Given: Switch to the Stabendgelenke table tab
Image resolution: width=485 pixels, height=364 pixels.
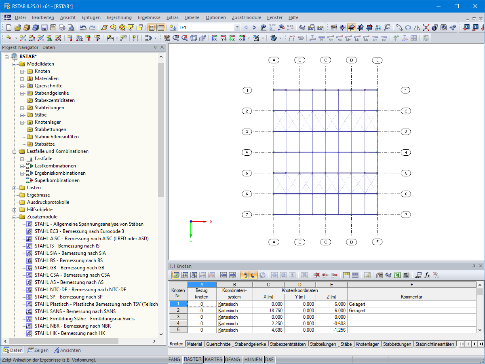Looking at the screenshot, I should coord(250,344).
